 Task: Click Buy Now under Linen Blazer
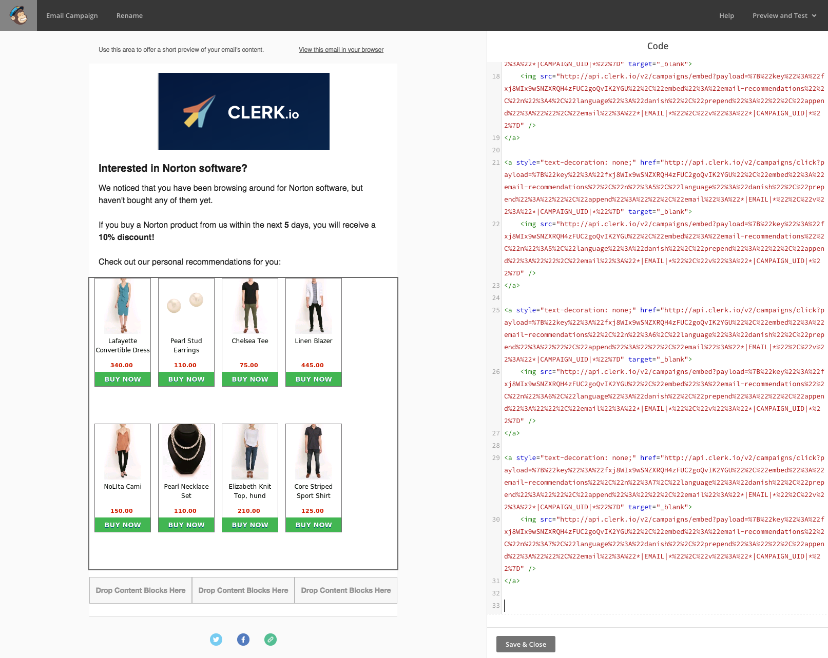pos(314,379)
